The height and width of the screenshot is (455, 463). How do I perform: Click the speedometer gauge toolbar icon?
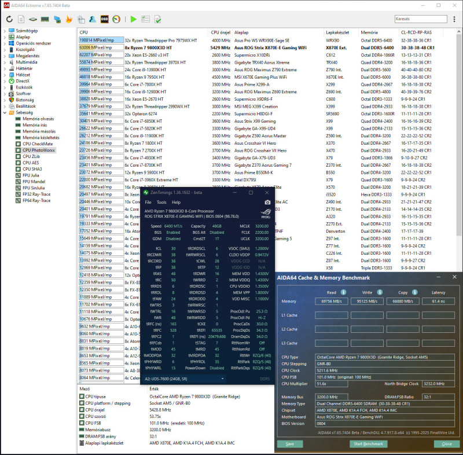pos(116,19)
